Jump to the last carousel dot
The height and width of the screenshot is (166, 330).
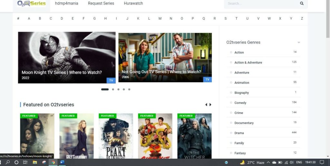(129, 89)
